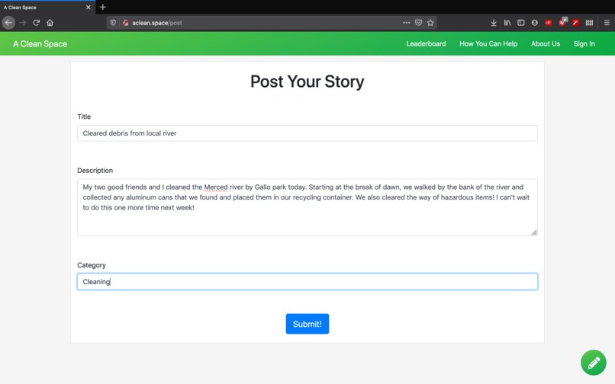Click the Title field label

tap(84, 117)
